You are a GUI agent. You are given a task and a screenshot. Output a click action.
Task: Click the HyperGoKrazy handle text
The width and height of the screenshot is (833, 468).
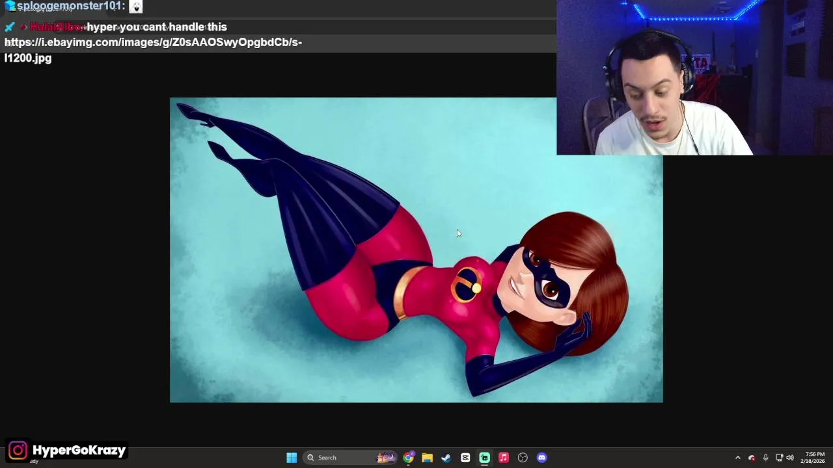point(79,450)
